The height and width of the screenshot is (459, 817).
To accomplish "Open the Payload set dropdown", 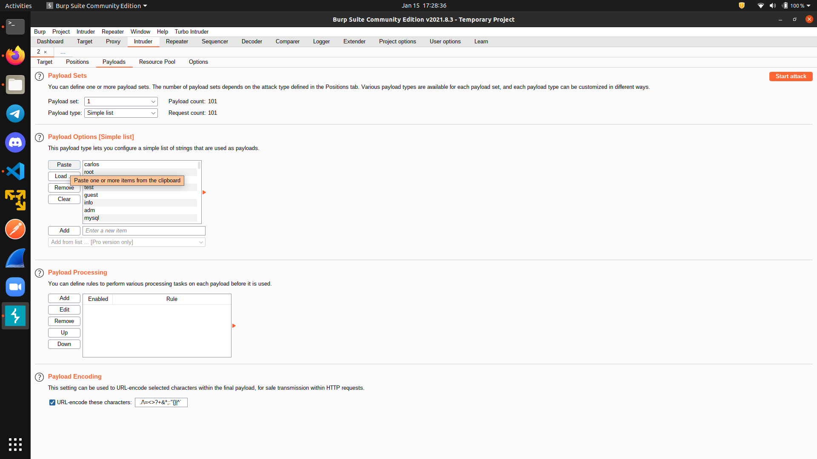I will pyautogui.click(x=121, y=102).
